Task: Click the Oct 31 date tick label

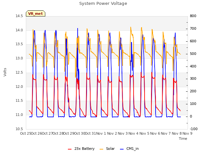Action: click(91, 133)
